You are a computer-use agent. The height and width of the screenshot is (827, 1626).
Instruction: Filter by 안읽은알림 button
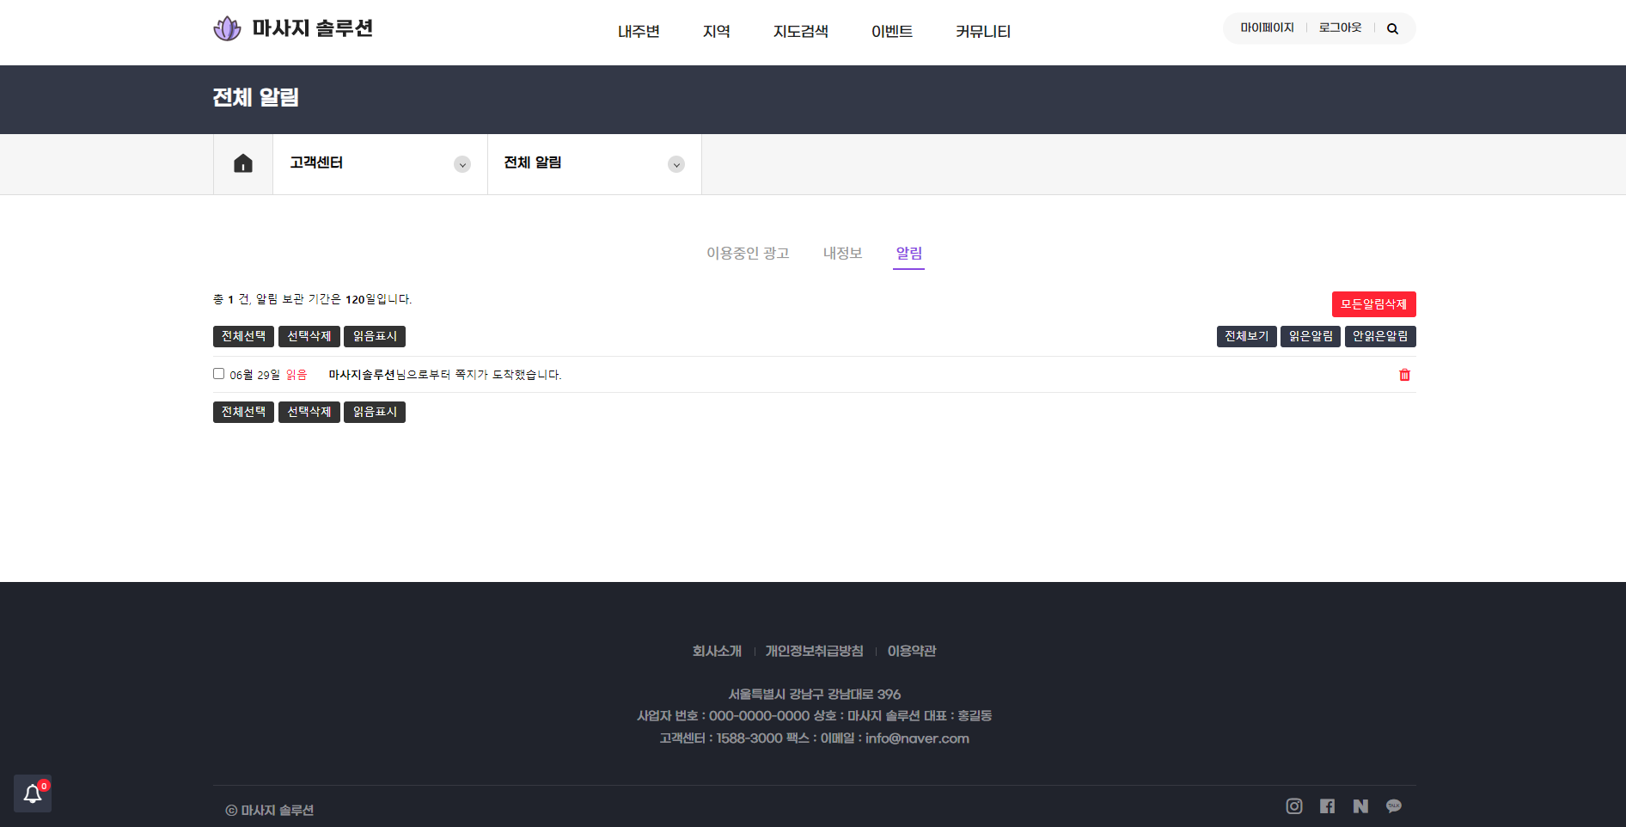(x=1380, y=336)
